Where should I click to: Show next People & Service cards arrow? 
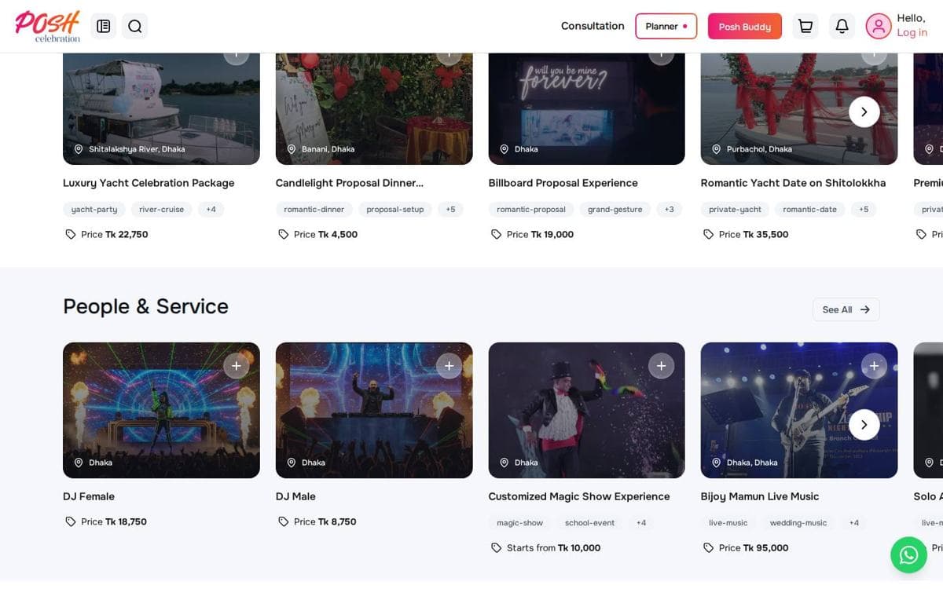pos(864,425)
